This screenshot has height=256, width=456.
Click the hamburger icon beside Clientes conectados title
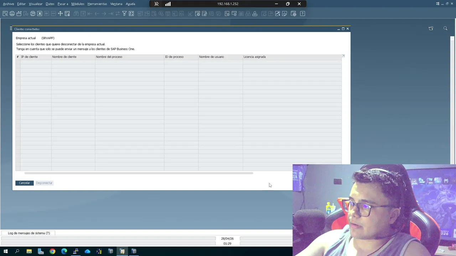(11, 28)
